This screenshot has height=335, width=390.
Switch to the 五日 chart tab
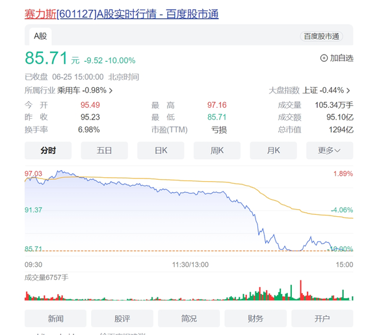(x=104, y=151)
